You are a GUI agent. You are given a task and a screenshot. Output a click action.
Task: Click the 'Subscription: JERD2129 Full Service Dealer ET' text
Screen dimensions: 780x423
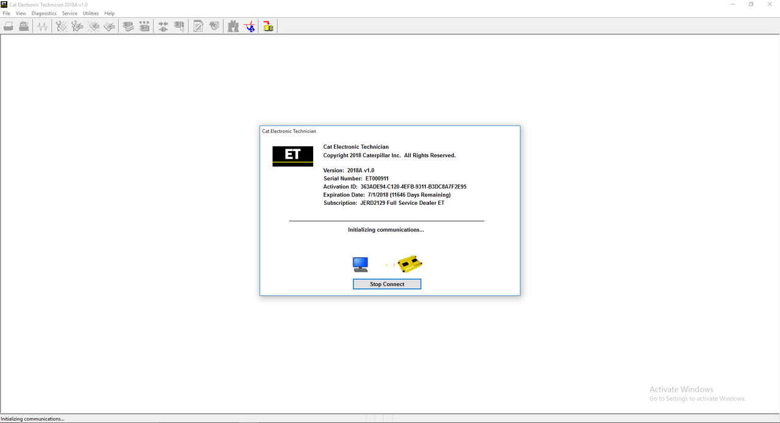[x=384, y=203]
